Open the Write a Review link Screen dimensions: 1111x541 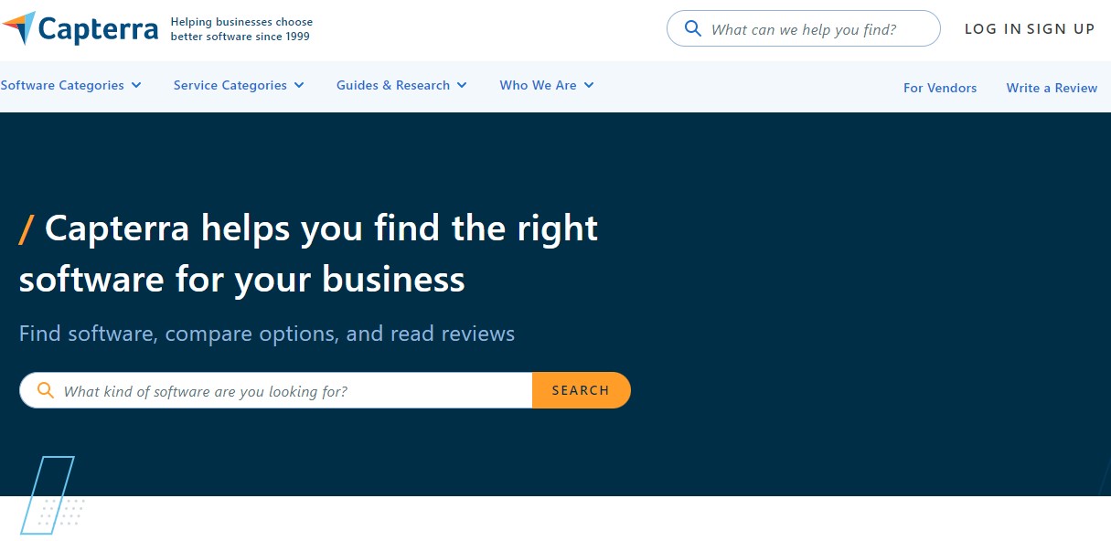point(1052,88)
